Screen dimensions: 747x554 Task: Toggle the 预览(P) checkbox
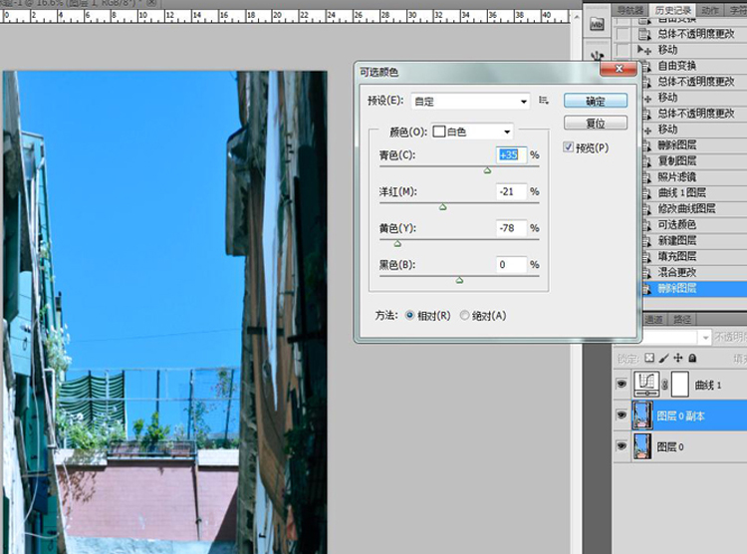tap(568, 147)
